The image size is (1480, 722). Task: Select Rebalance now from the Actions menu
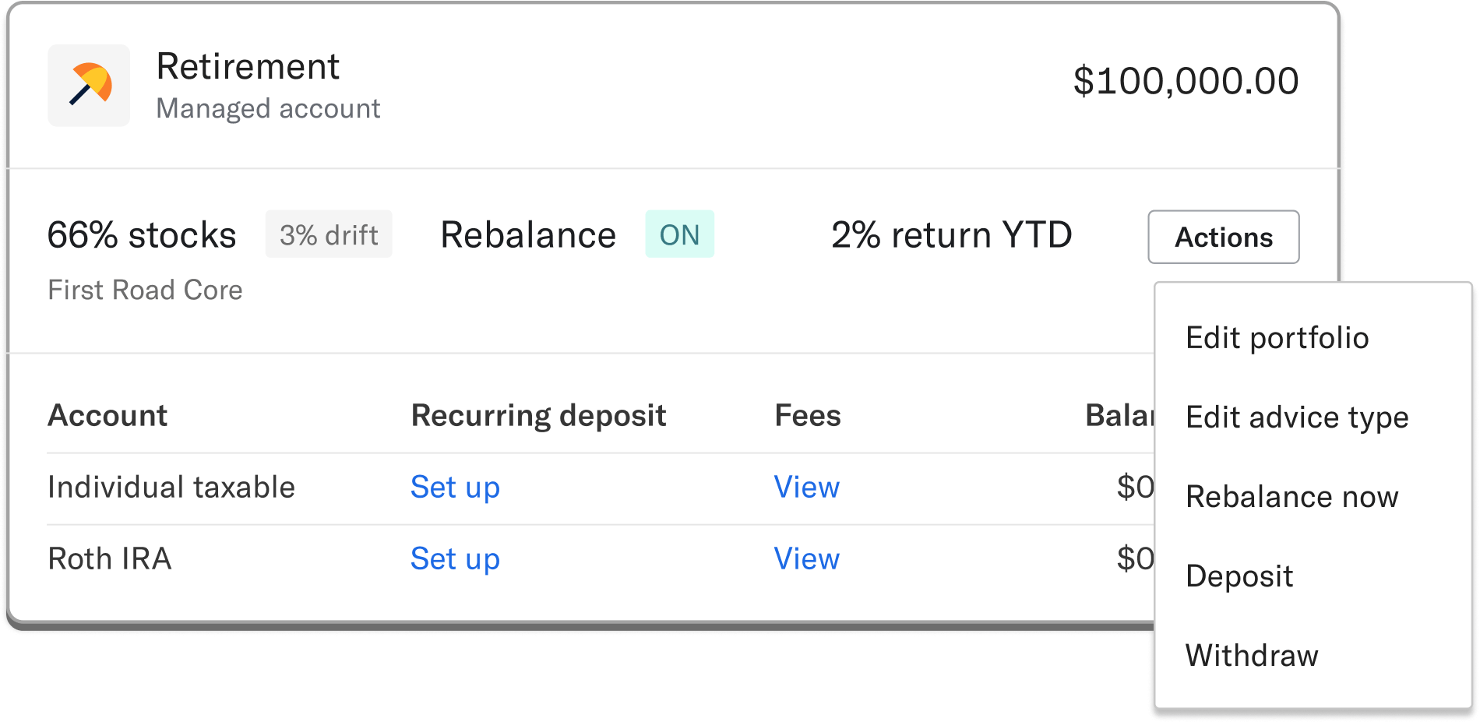tap(1291, 496)
